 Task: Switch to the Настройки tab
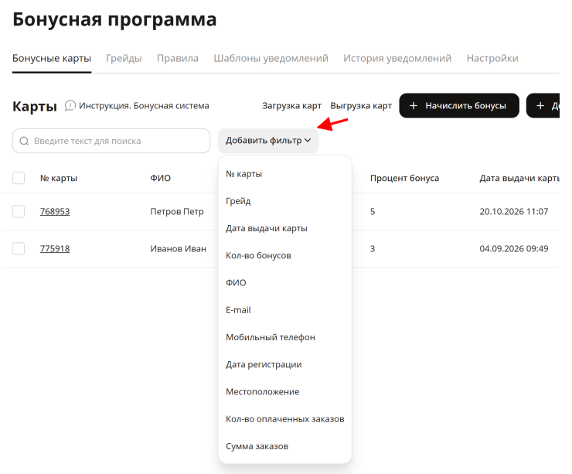coord(492,59)
